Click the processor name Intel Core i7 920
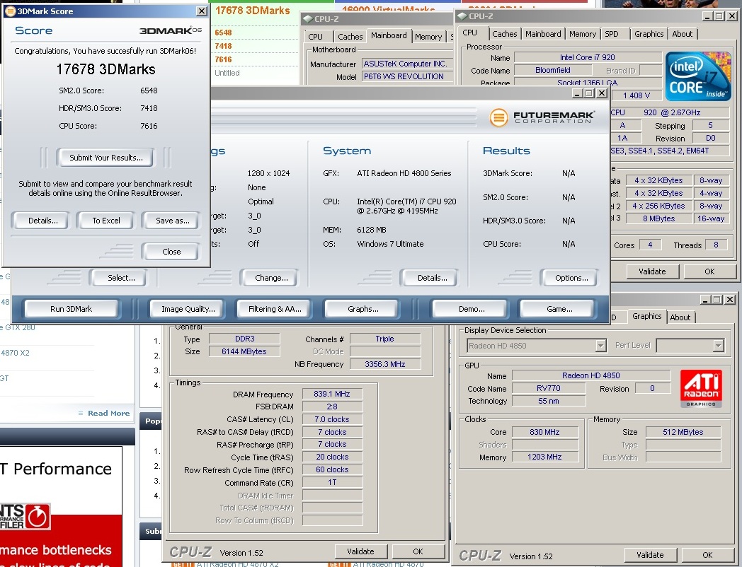The image size is (742, 567). coord(587,57)
